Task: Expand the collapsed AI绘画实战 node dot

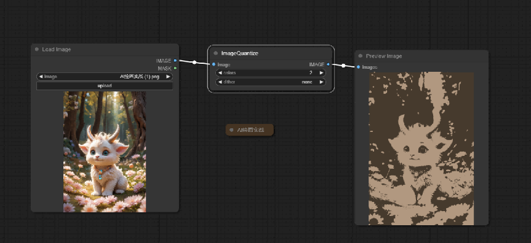Action: pos(231,129)
